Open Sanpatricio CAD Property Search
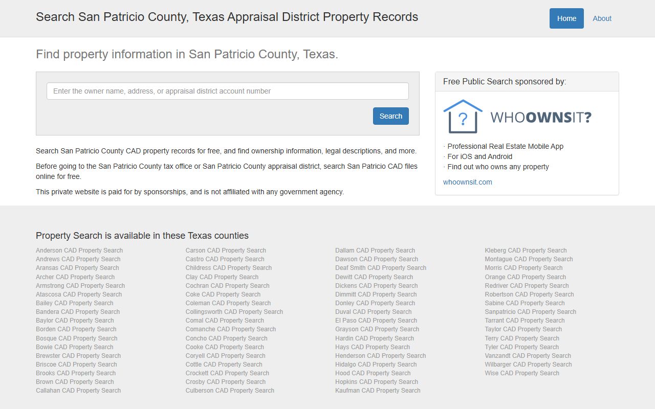Screen dimensions: 655x409 [x=531, y=312]
